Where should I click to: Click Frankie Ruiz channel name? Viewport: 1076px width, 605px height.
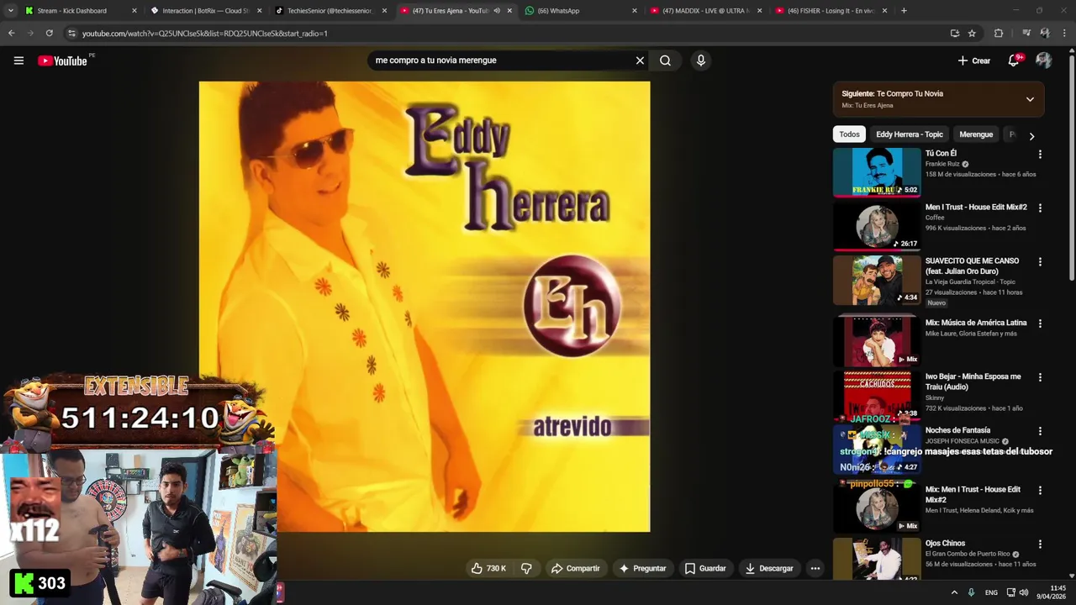[x=942, y=164]
